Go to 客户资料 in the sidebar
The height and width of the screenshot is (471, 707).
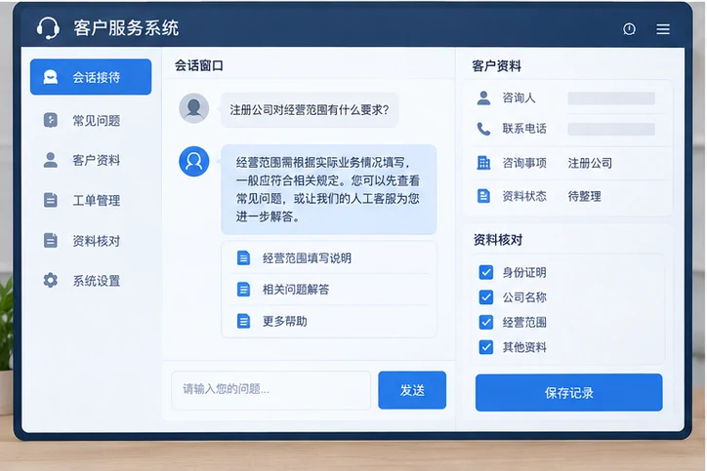point(91,160)
